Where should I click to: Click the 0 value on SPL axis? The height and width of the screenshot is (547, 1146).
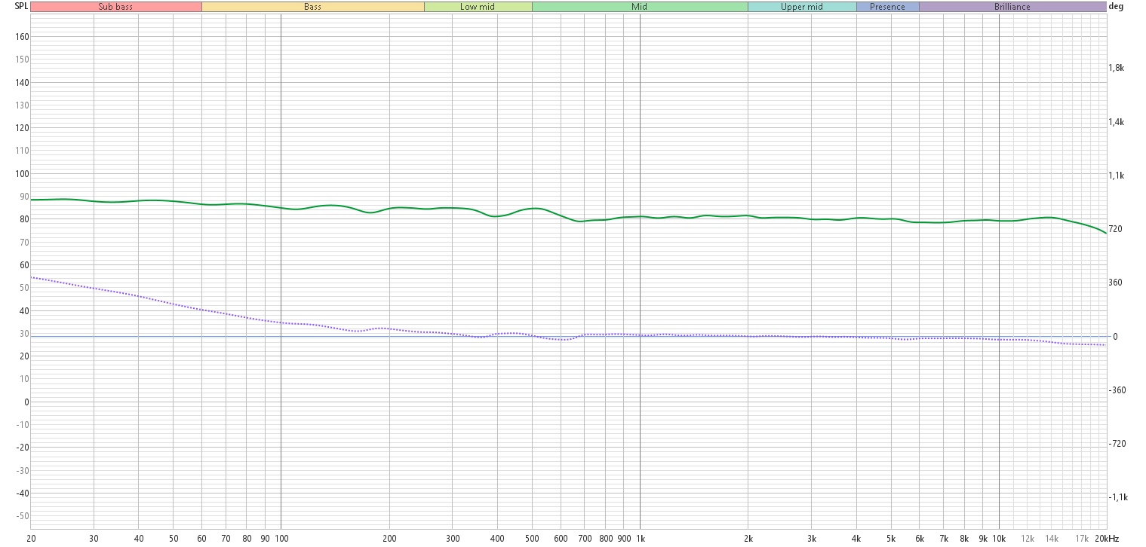26,402
